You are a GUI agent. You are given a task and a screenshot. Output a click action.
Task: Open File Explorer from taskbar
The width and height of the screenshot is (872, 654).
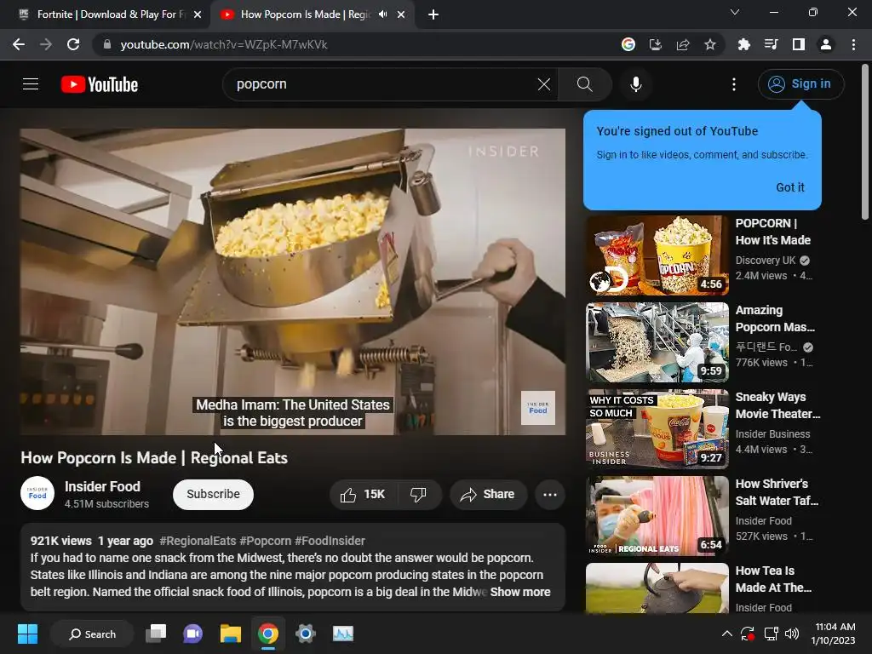point(230,634)
